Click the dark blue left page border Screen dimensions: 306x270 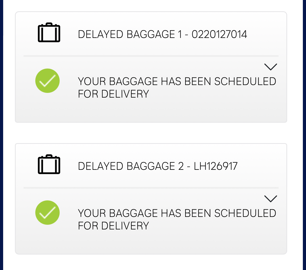pos(1,131)
